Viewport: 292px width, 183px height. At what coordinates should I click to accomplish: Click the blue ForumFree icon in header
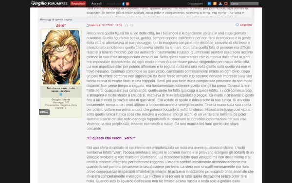(x=209, y=3)
